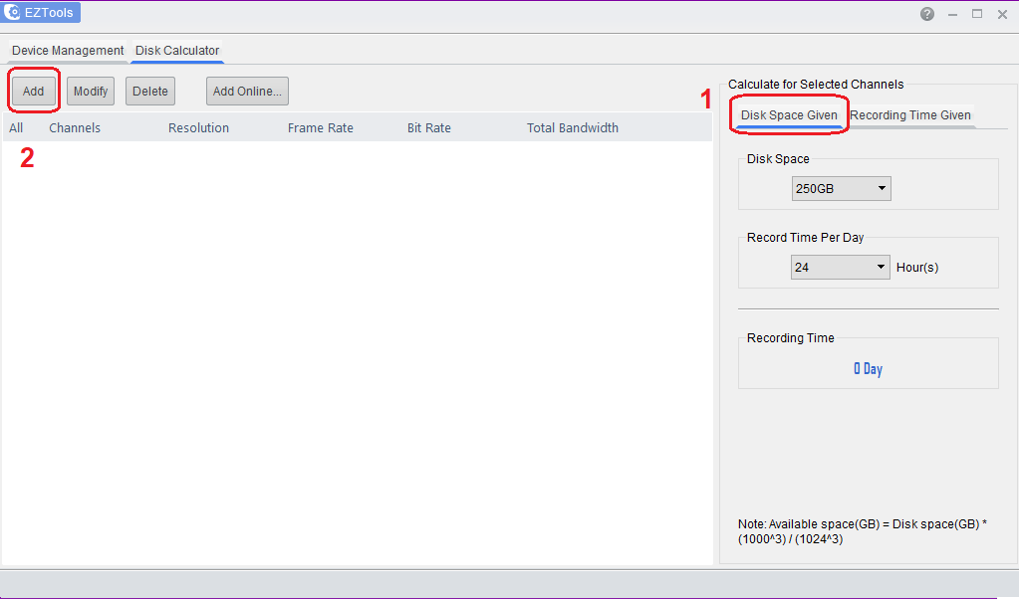Switch to the Disk Calculator tab
The width and height of the screenshot is (1019, 599).
[176, 50]
